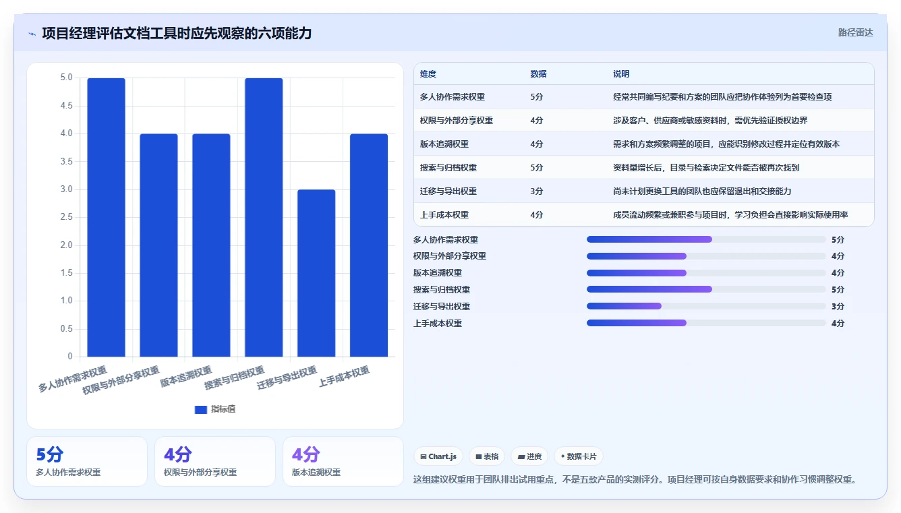The width and height of the screenshot is (901, 513).
Task: Click the y-axis value 2.5
Action: 66,217
